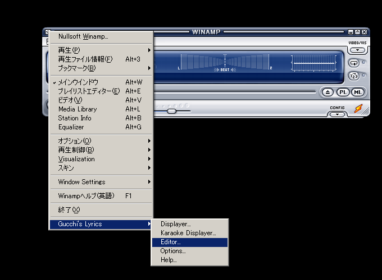Expand the オプション(O) submenu
The height and width of the screenshot is (280, 382).
coord(101,141)
